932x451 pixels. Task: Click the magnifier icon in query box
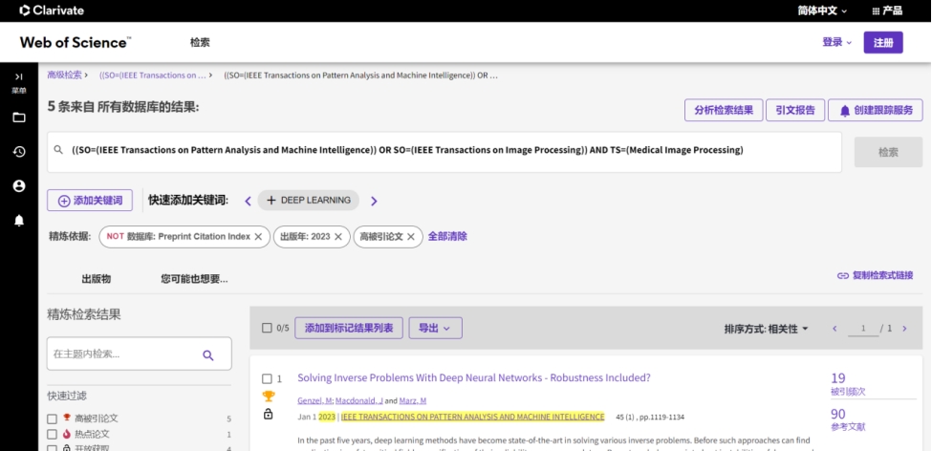tap(58, 150)
